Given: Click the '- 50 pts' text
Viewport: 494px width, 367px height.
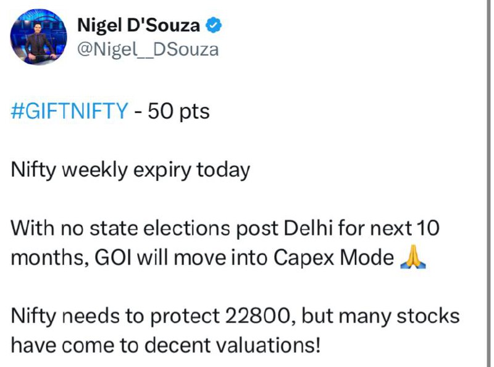Looking at the screenshot, I should [x=172, y=112].
